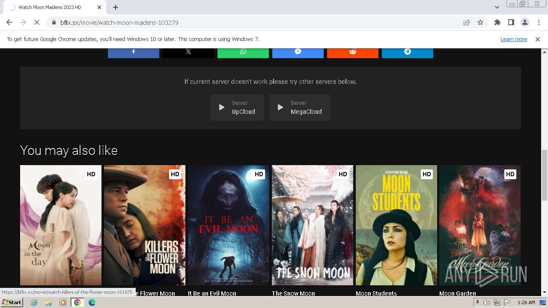The width and height of the screenshot is (548, 308).
Task: Bookmark this tab with the star icon
Action: pyautogui.click(x=480, y=22)
